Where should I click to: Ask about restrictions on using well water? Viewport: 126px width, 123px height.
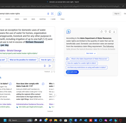87,68
